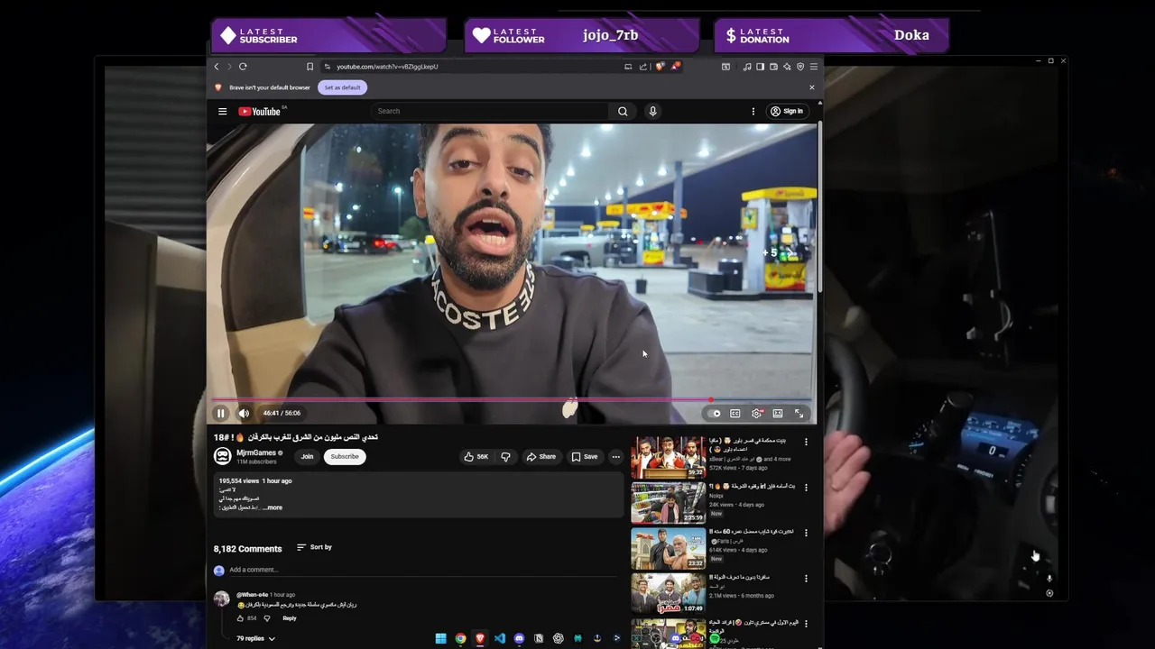Click the youtube.com address bar
This screenshot has width=1155, height=649.
[x=469, y=67]
